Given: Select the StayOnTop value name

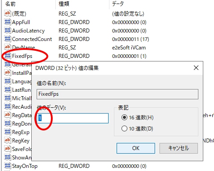Looking at the screenshot, I should [x=25, y=166].
